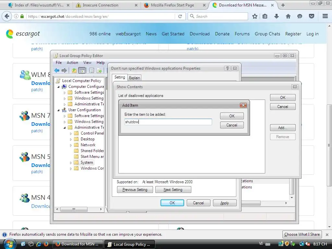The image size is (332, 249).
Task: Collapse the Computer Configuration tree node
Action: (58, 87)
